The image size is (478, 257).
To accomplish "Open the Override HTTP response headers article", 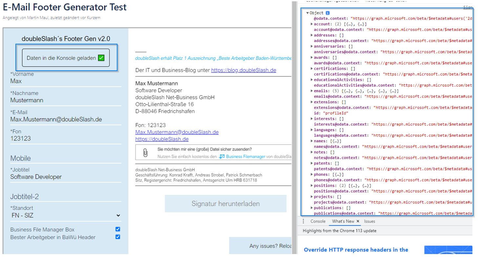I will point(356,250).
